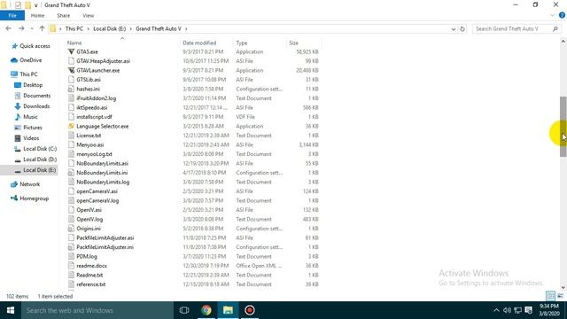Open the View ribbon tab
The image size is (567, 319).
[x=89, y=16]
